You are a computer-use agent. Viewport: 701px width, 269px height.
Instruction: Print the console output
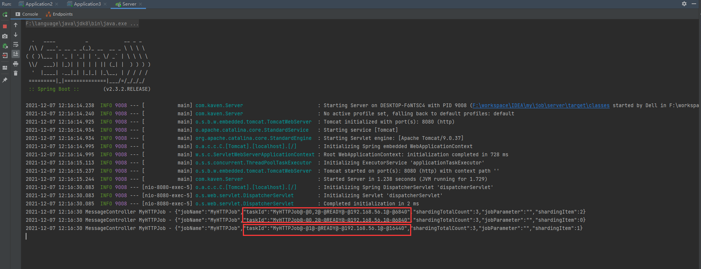[x=16, y=64]
